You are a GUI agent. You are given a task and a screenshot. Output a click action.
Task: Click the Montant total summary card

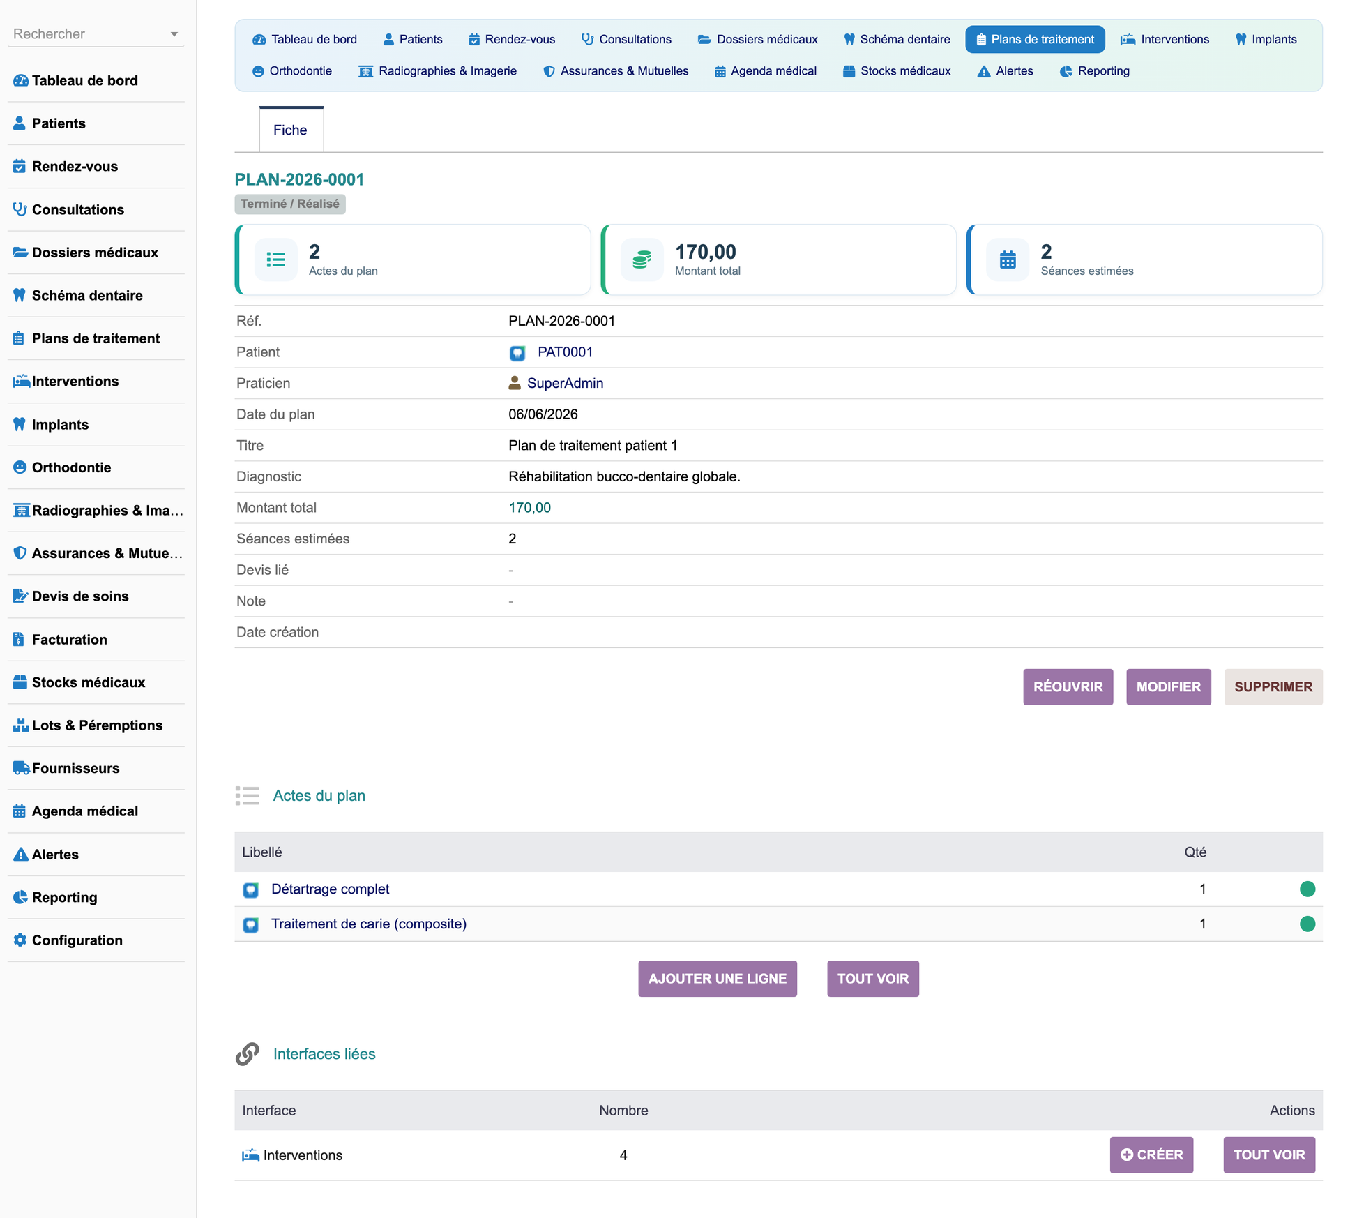(x=778, y=260)
